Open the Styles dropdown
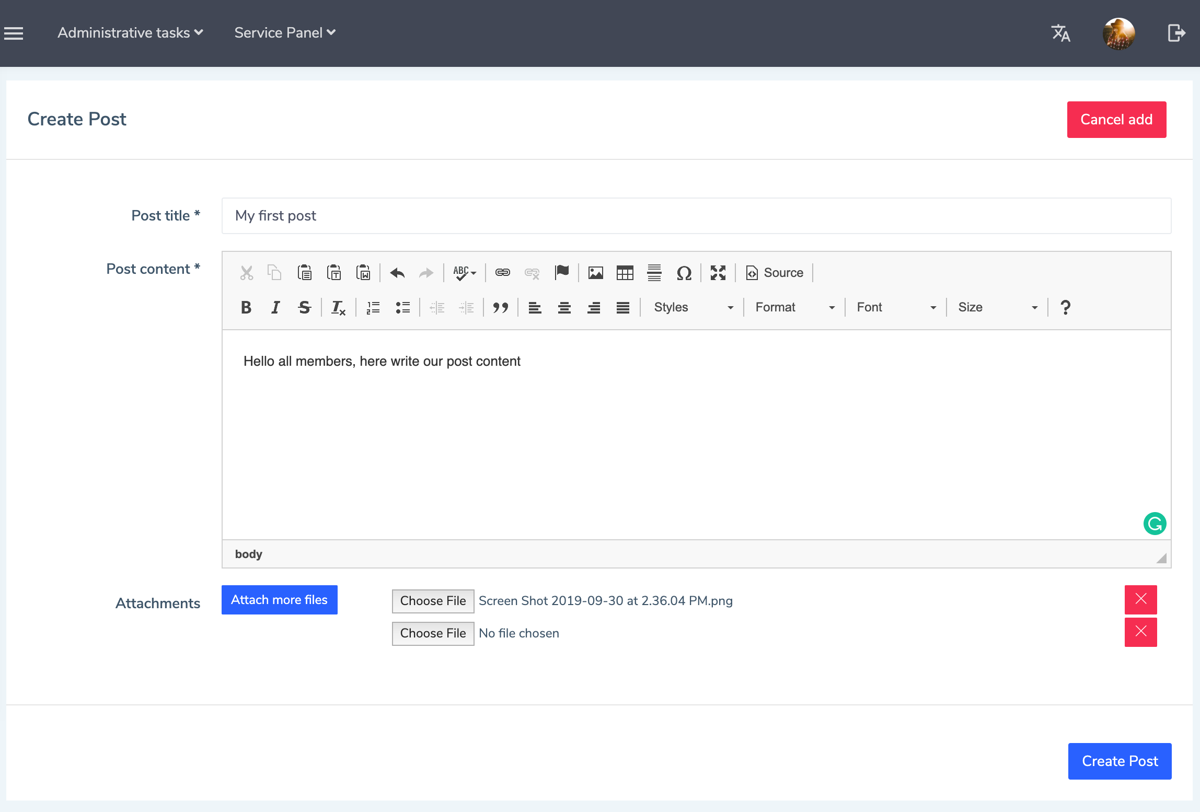This screenshot has width=1200, height=812. [693, 307]
